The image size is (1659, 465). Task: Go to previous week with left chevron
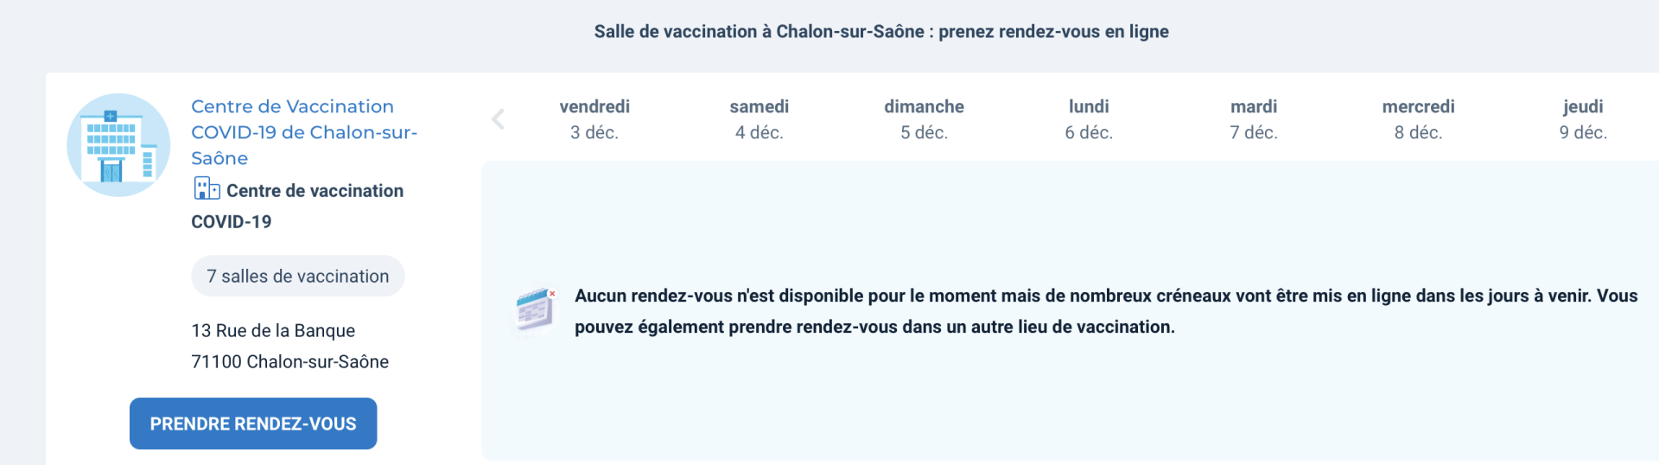tap(498, 119)
